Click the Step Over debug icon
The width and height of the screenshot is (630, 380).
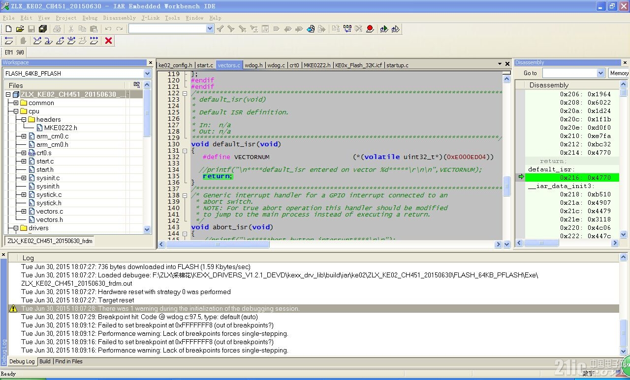pos(37,41)
